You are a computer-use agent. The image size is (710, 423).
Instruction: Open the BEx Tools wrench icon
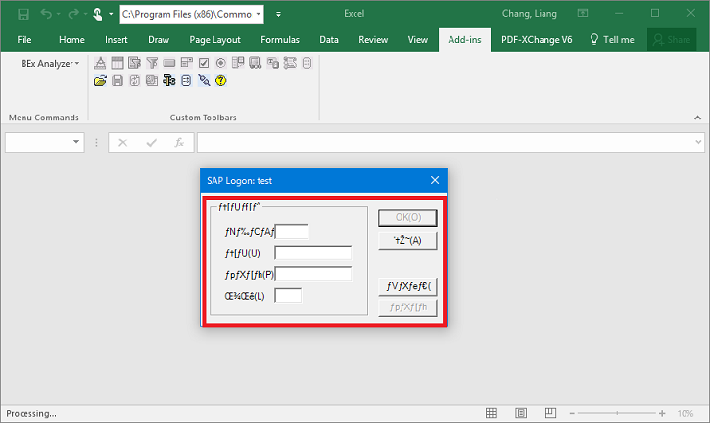pyautogui.click(x=168, y=80)
